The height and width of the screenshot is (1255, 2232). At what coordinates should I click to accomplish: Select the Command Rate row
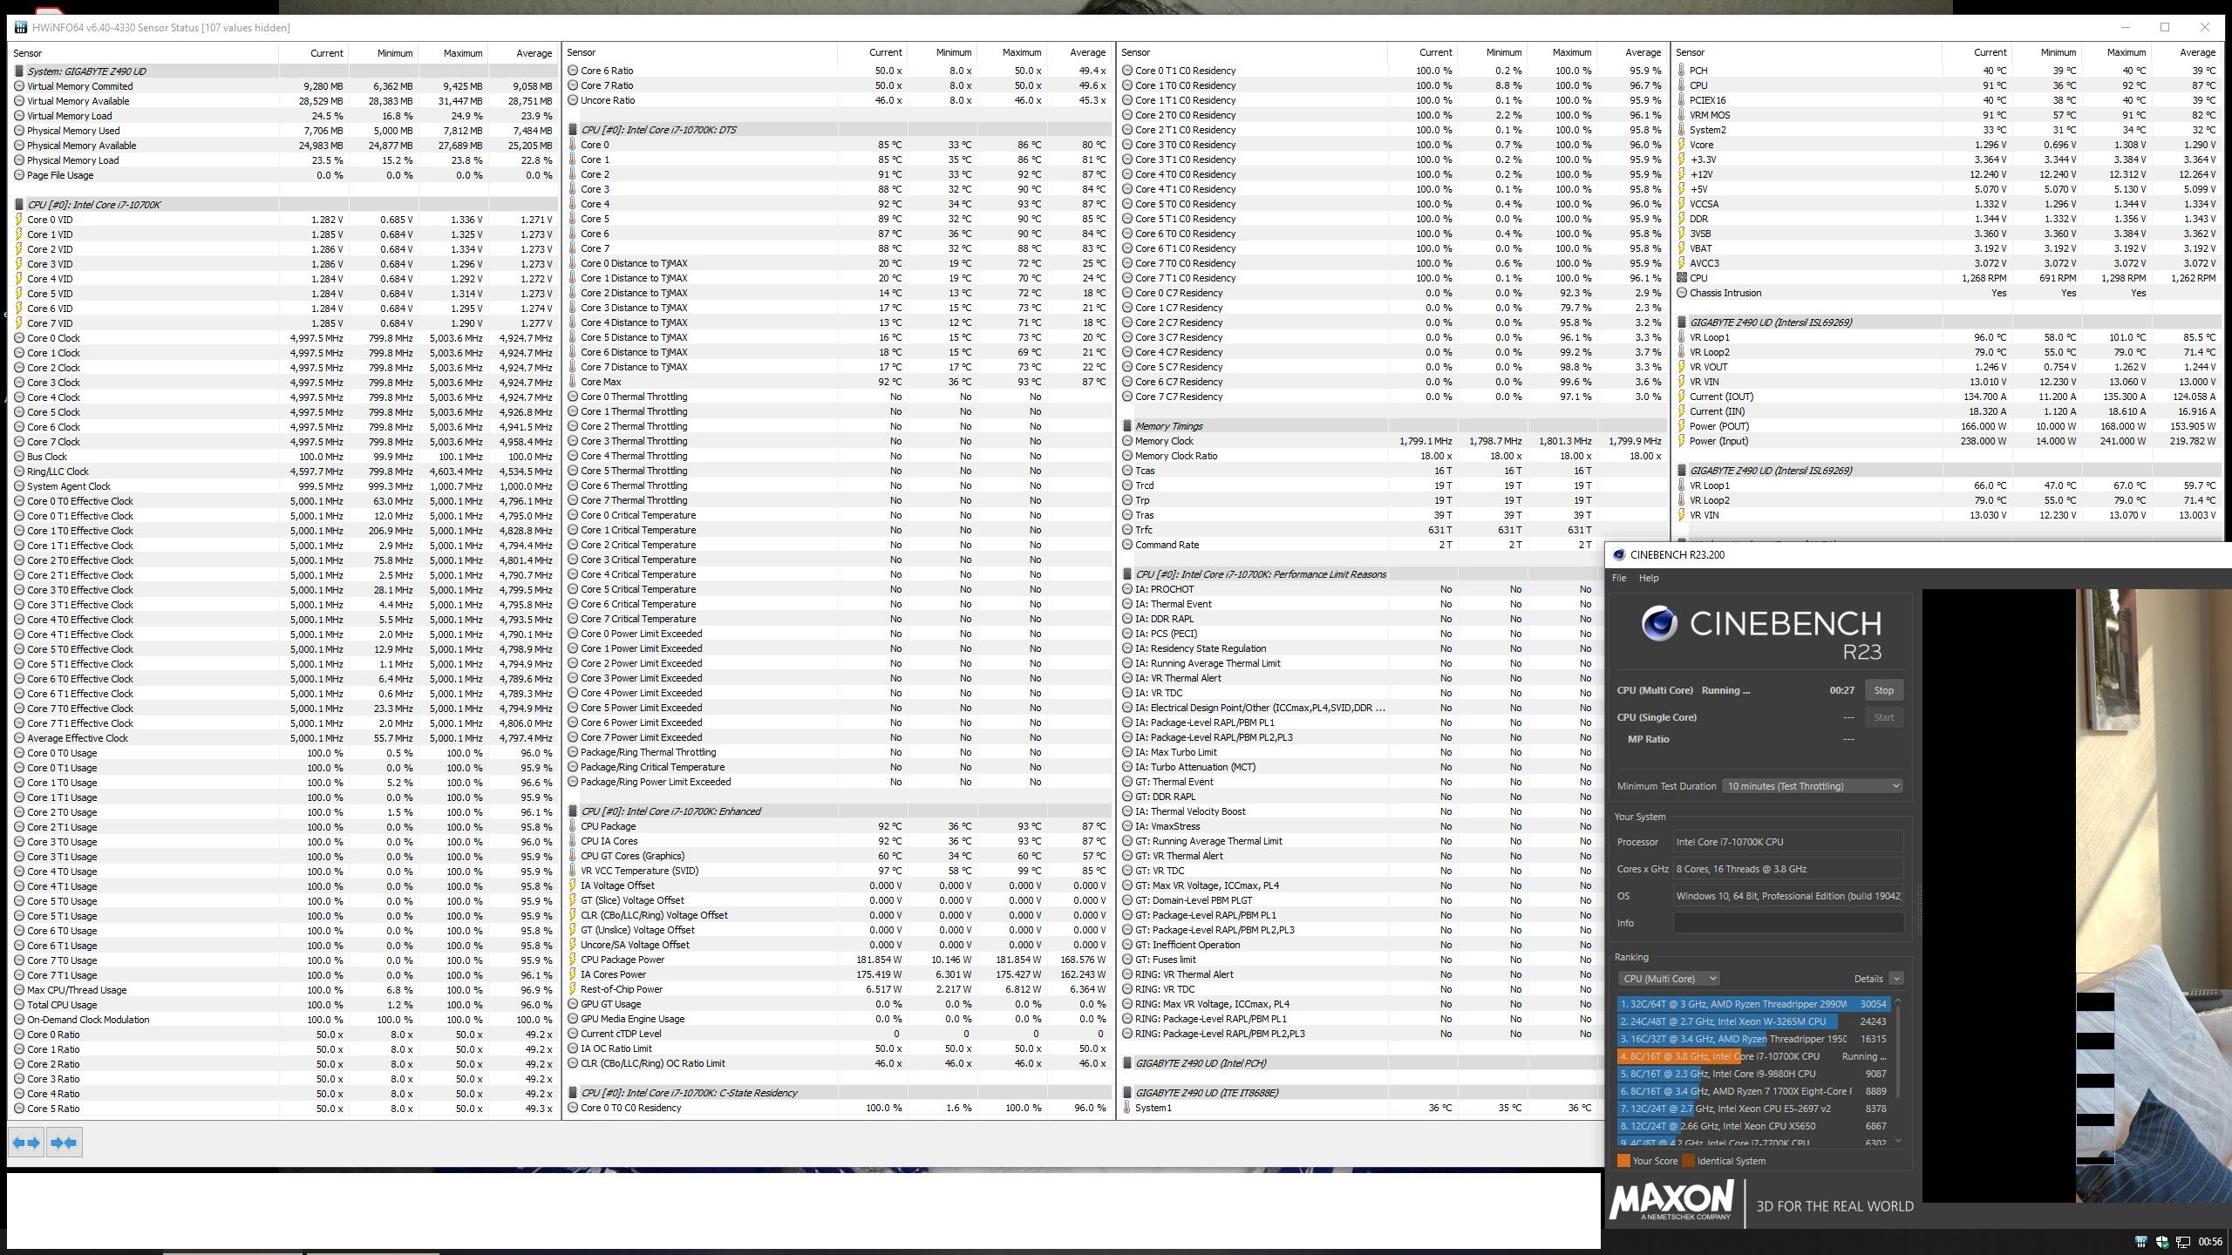(x=1361, y=545)
